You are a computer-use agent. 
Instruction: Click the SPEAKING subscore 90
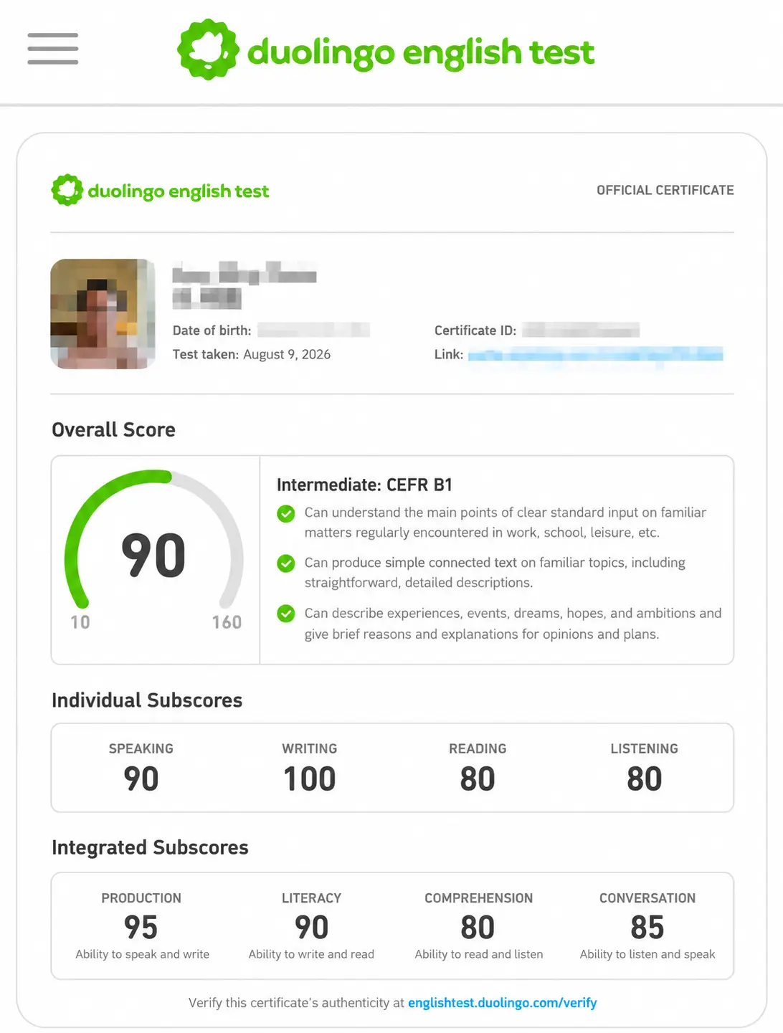141,779
